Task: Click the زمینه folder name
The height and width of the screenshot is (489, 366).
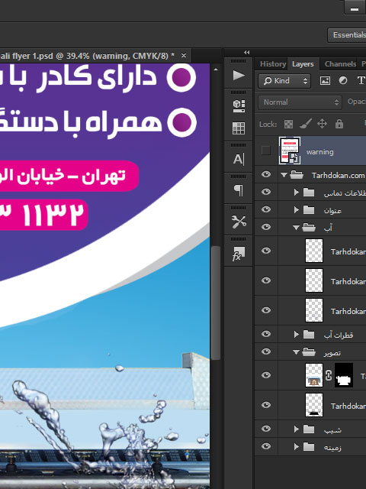Action: click(x=332, y=448)
